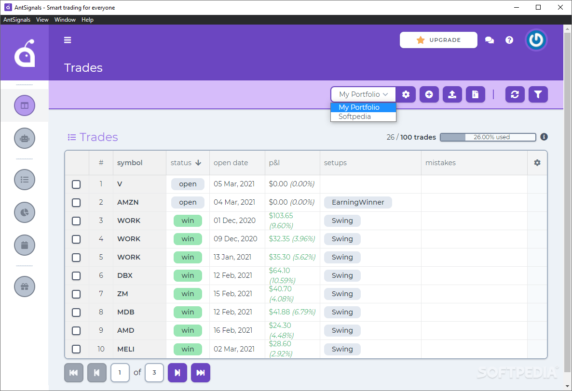The height and width of the screenshot is (391, 572).
Task: Tick checkbox for WORK trade number 3
Action: tap(76, 221)
